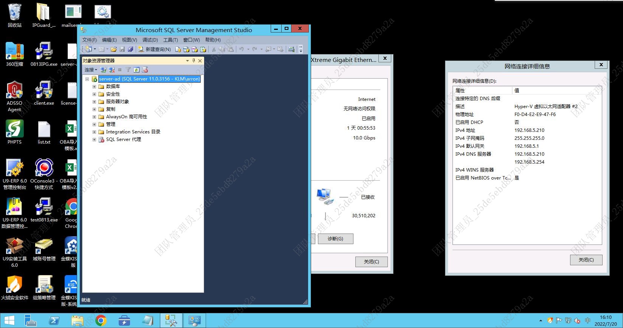Open the 文件(F) menu
This screenshot has width=623, height=328.
[x=89, y=40]
